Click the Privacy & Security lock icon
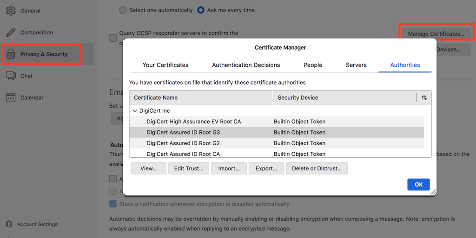476x238 pixels. pos(11,54)
